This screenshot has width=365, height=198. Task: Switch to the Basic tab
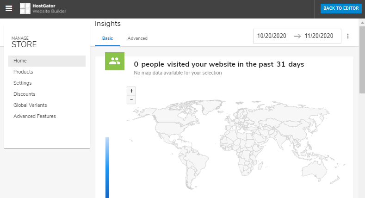(x=107, y=38)
